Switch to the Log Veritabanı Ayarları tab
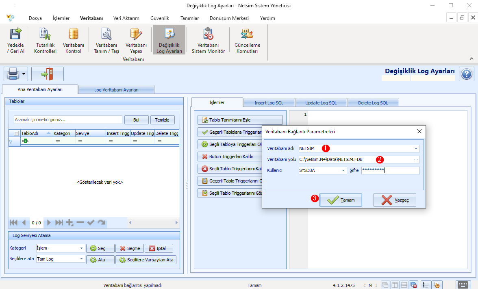This screenshot has height=289, width=478. coord(116,89)
